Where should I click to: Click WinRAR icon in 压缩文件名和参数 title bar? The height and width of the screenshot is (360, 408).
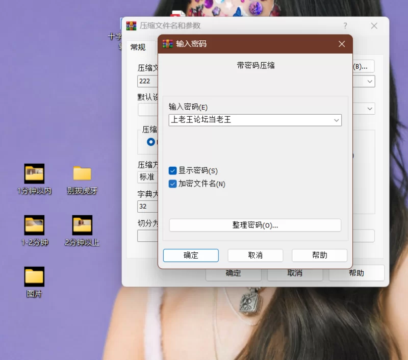click(132, 25)
